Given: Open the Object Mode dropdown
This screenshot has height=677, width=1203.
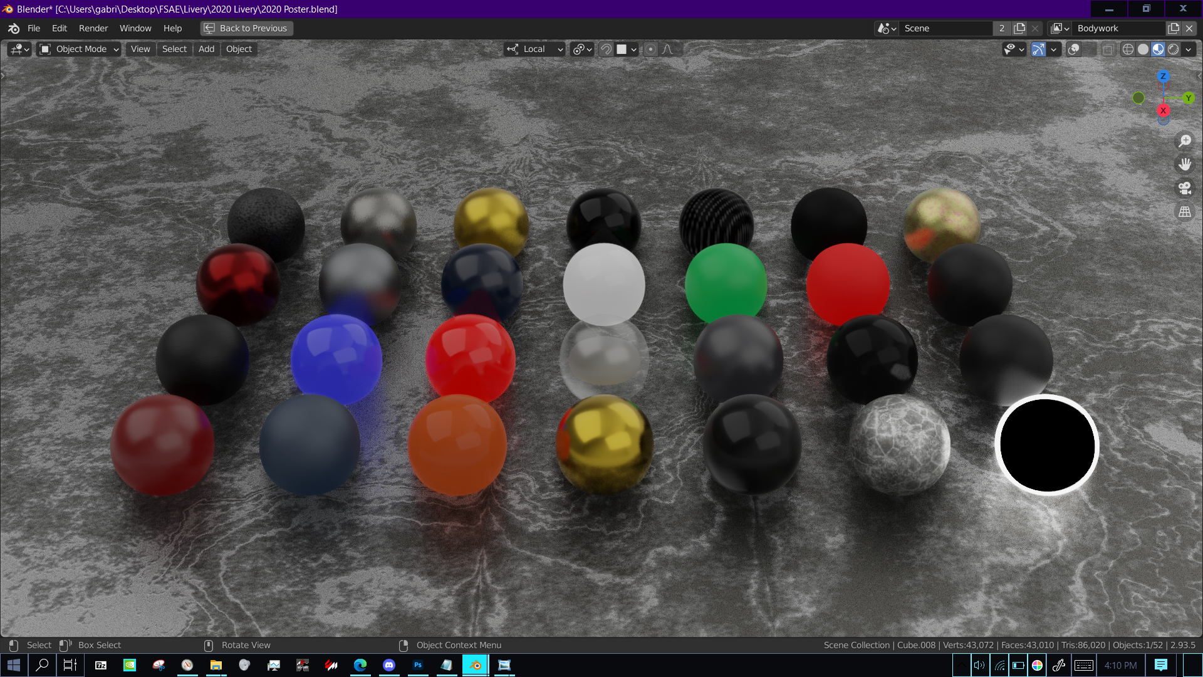Looking at the screenshot, I should pos(79,49).
